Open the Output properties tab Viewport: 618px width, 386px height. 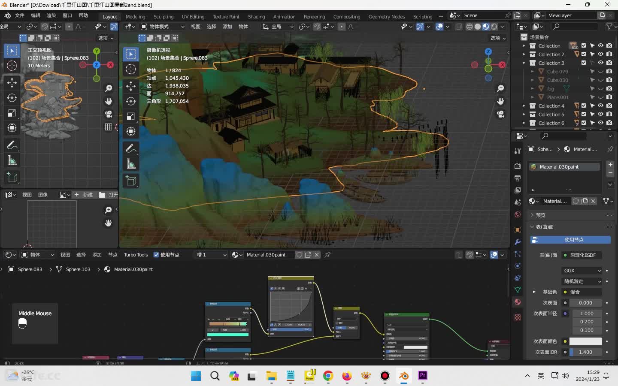(518, 178)
